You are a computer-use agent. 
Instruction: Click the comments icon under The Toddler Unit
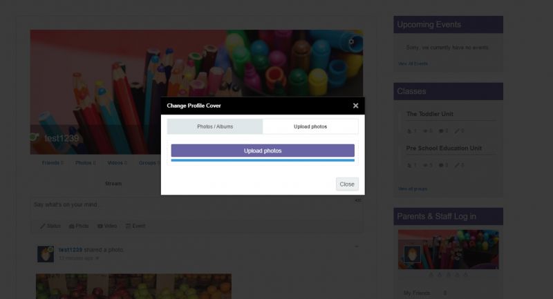[x=441, y=131]
